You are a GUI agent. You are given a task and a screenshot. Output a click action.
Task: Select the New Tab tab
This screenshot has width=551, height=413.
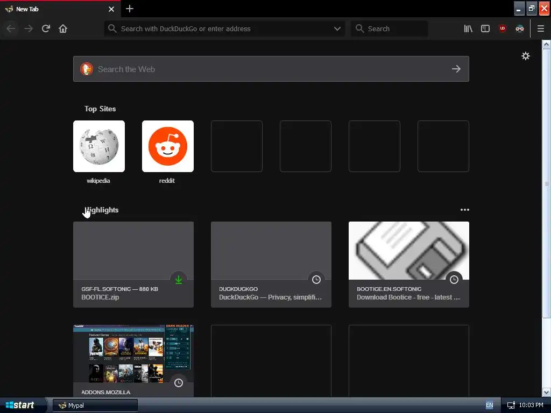pos(60,9)
